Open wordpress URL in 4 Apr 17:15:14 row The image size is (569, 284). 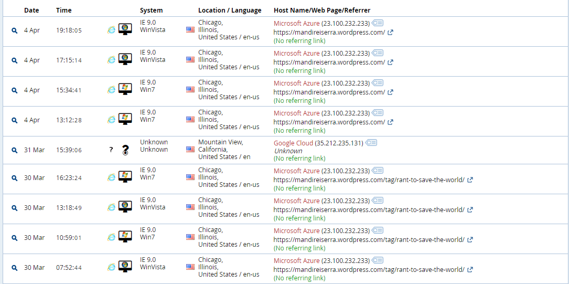coord(329,62)
